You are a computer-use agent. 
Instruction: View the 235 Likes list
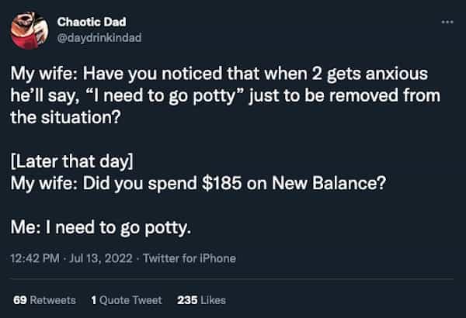(x=201, y=300)
